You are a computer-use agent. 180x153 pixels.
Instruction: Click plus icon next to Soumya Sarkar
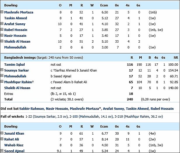point(2,70)
